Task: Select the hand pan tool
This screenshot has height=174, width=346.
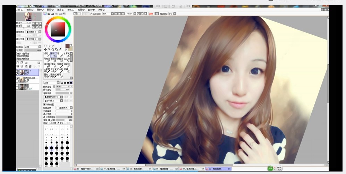Action: pos(56,49)
